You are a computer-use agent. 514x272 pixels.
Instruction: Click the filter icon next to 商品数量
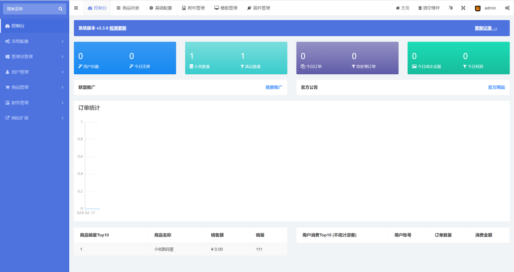click(242, 67)
